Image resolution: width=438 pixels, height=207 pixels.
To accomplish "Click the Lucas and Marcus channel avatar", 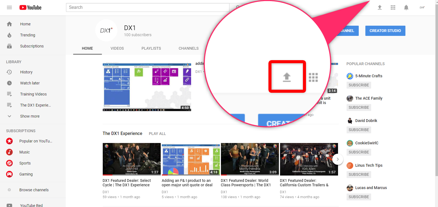I will click(x=350, y=188).
